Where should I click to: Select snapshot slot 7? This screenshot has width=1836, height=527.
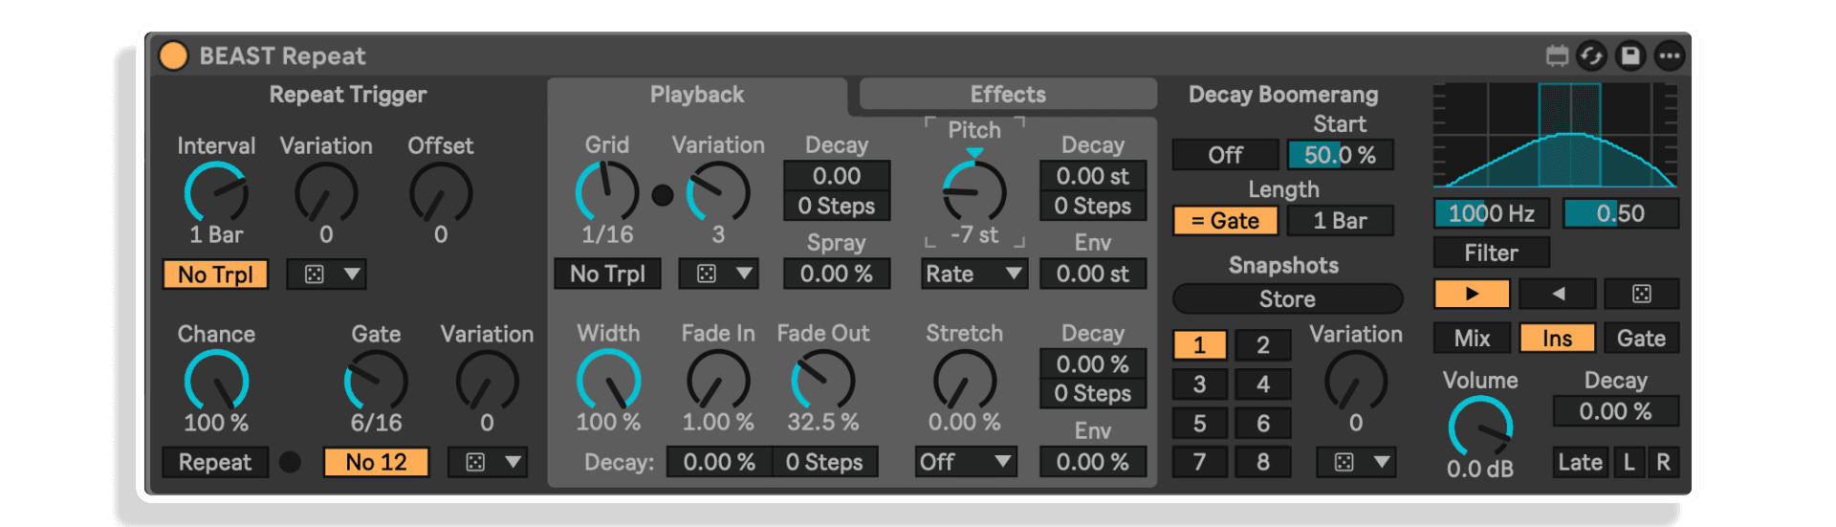[1199, 463]
